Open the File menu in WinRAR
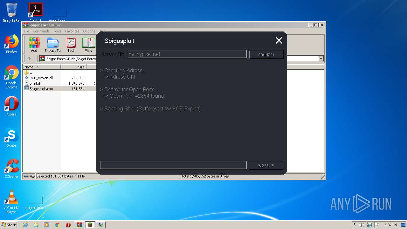407x229 pixels. [x=26, y=31]
